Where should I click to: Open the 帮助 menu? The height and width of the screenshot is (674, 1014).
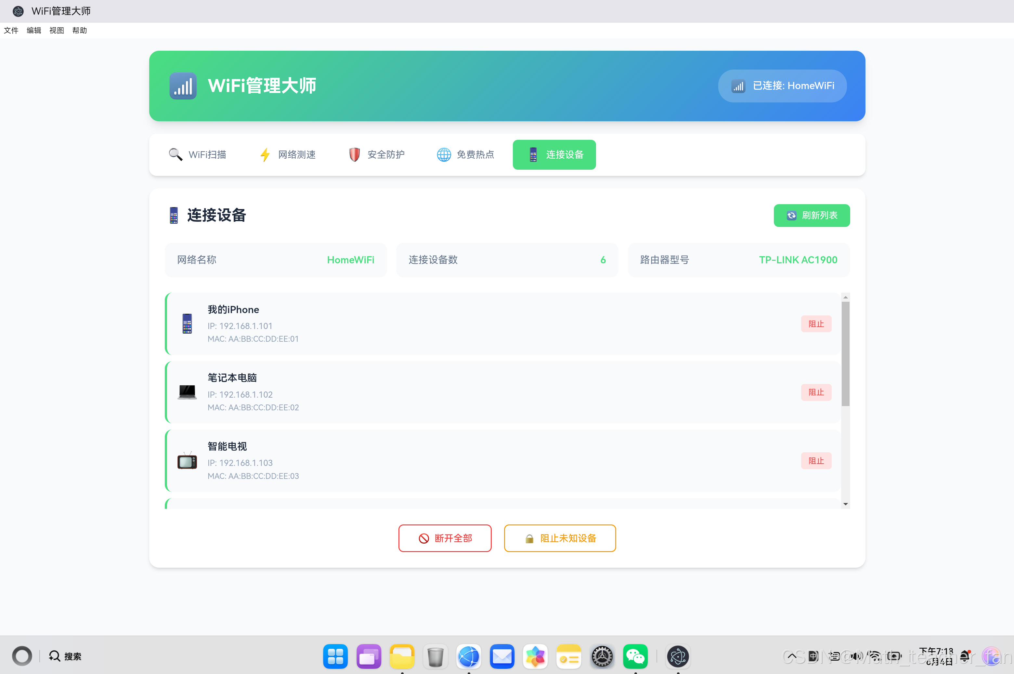pos(80,31)
